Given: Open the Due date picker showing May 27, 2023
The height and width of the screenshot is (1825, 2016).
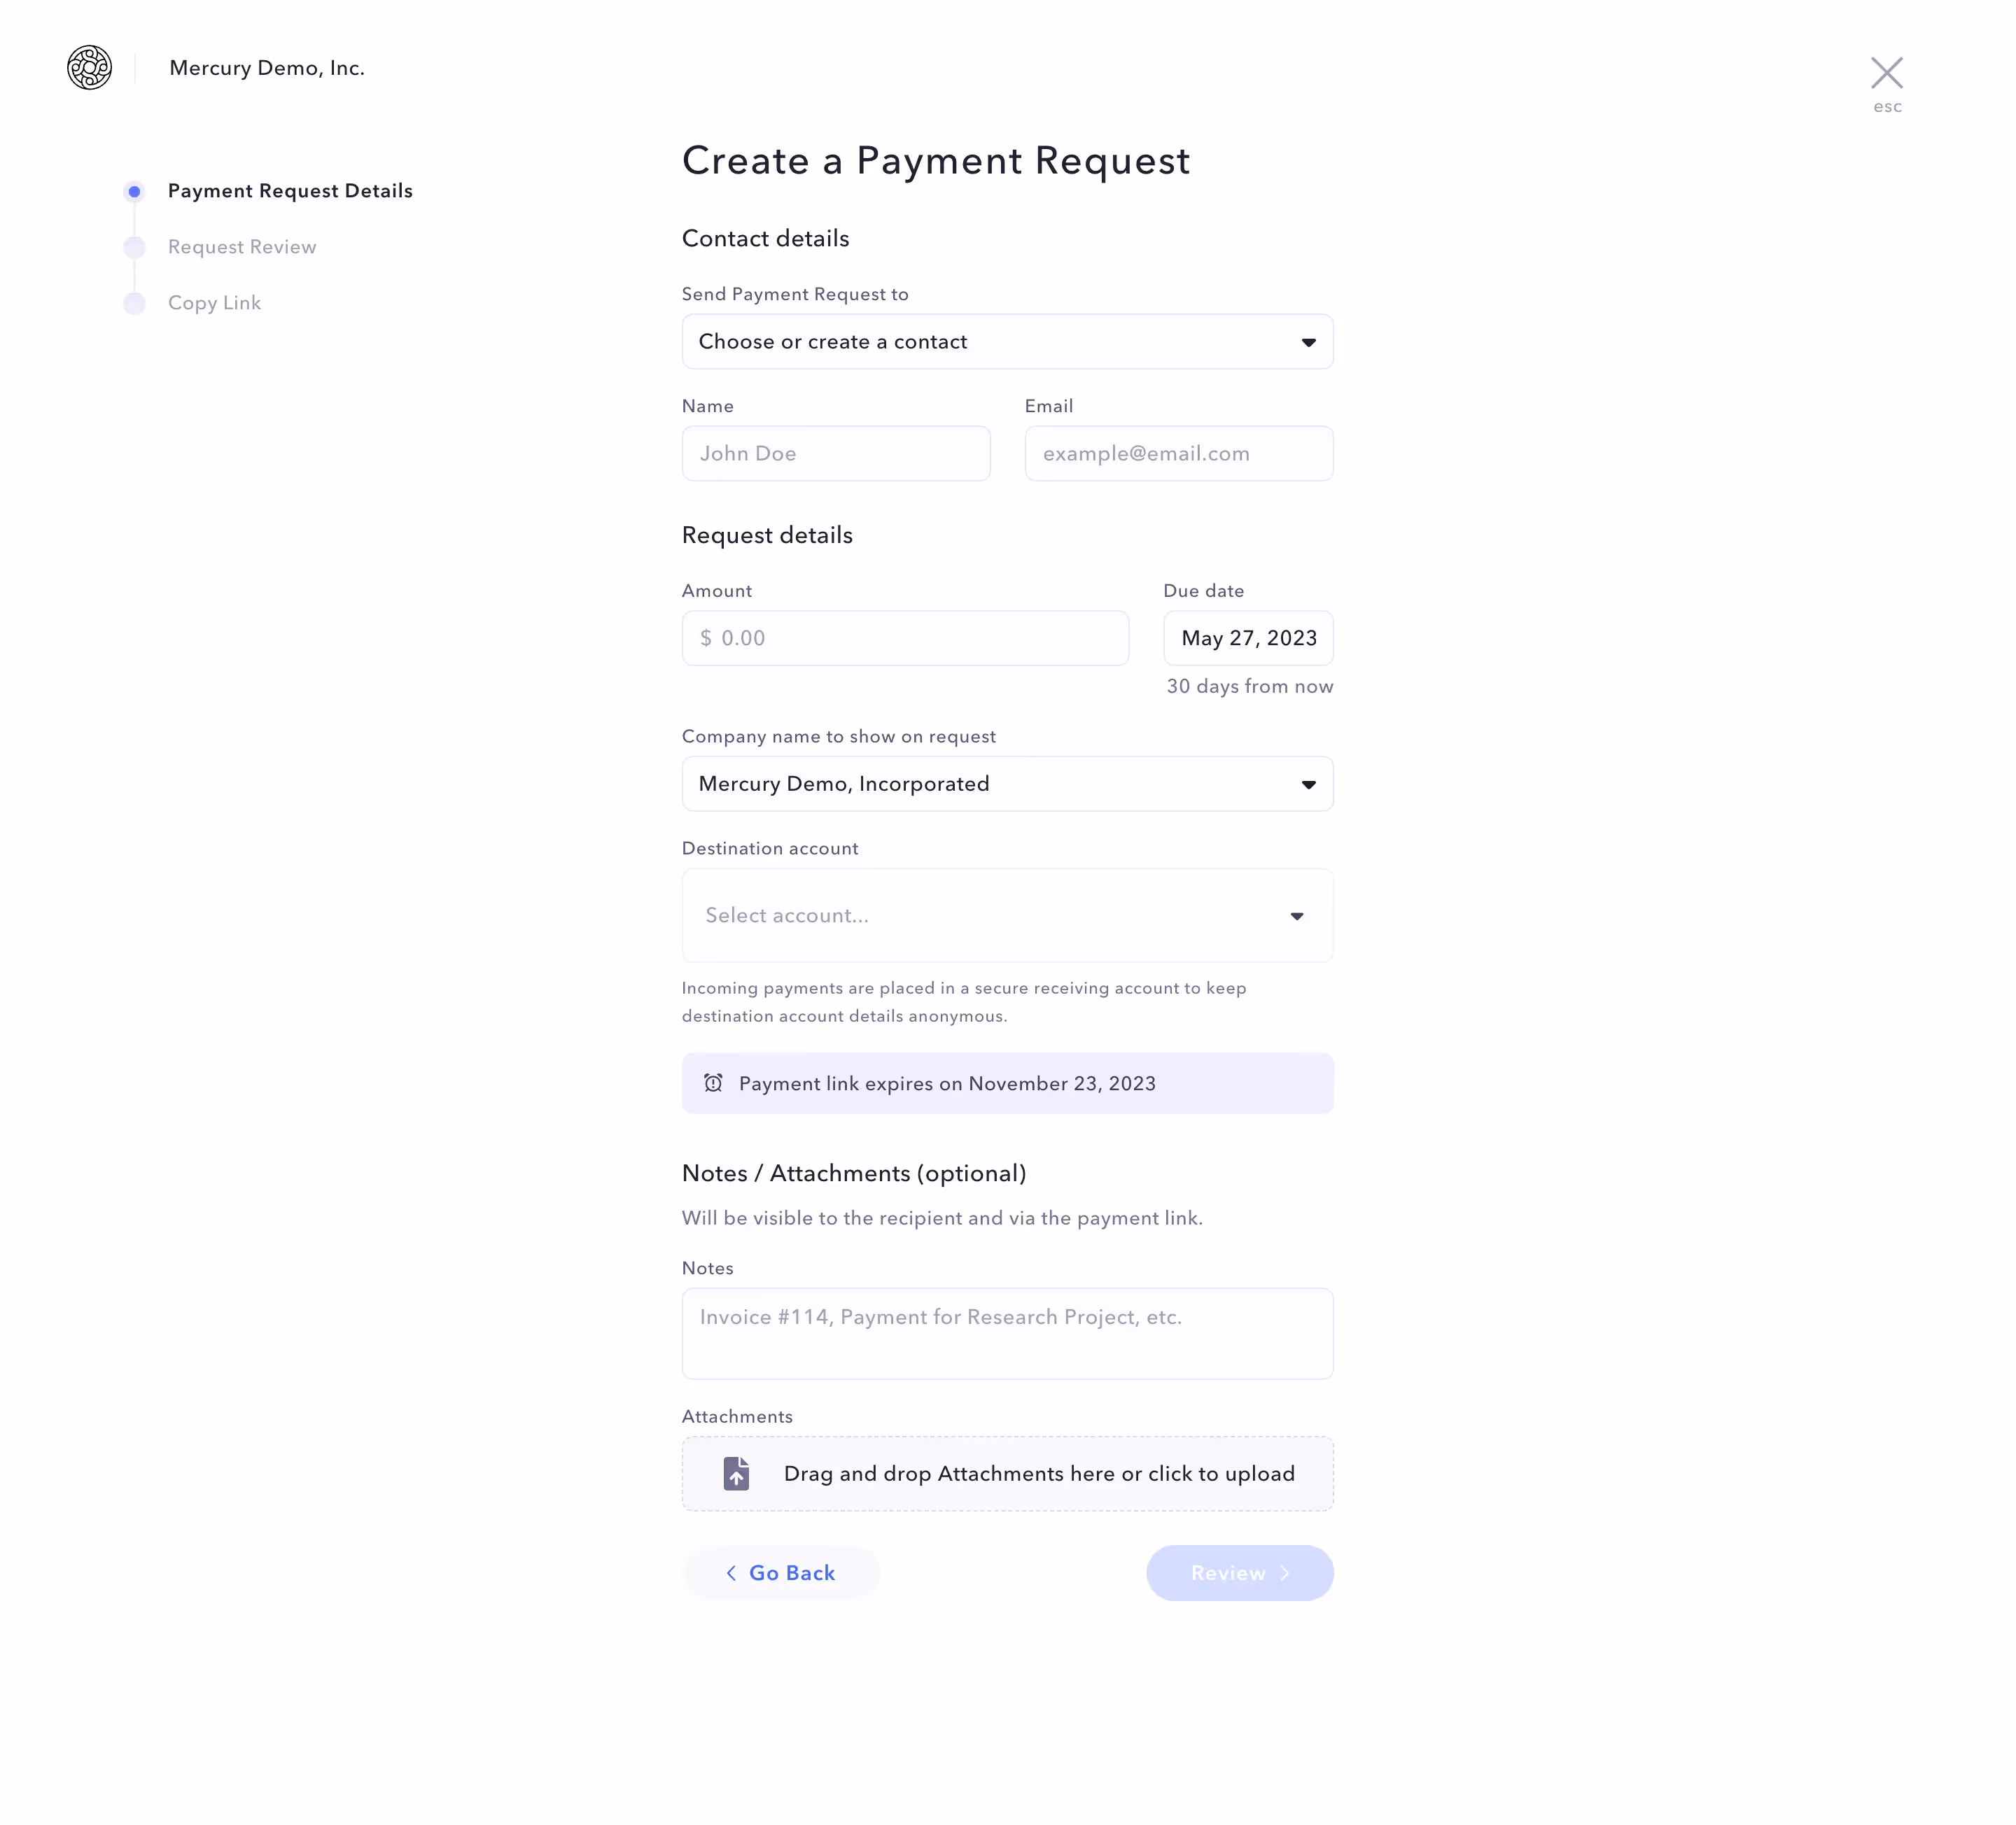Looking at the screenshot, I should pyautogui.click(x=1248, y=637).
